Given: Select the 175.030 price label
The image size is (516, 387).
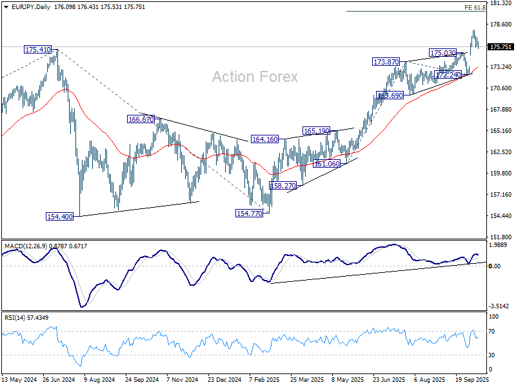Looking at the screenshot, I should [443, 53].
